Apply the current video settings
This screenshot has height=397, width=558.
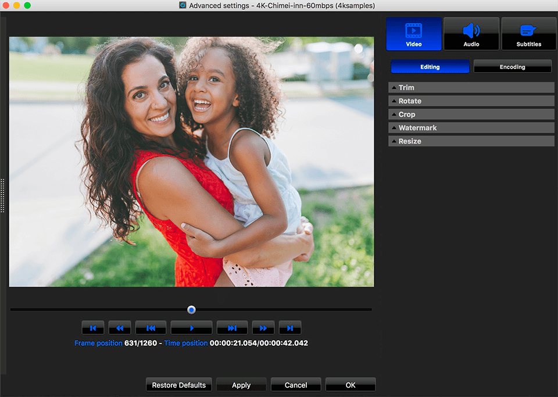tap(241, 384)
